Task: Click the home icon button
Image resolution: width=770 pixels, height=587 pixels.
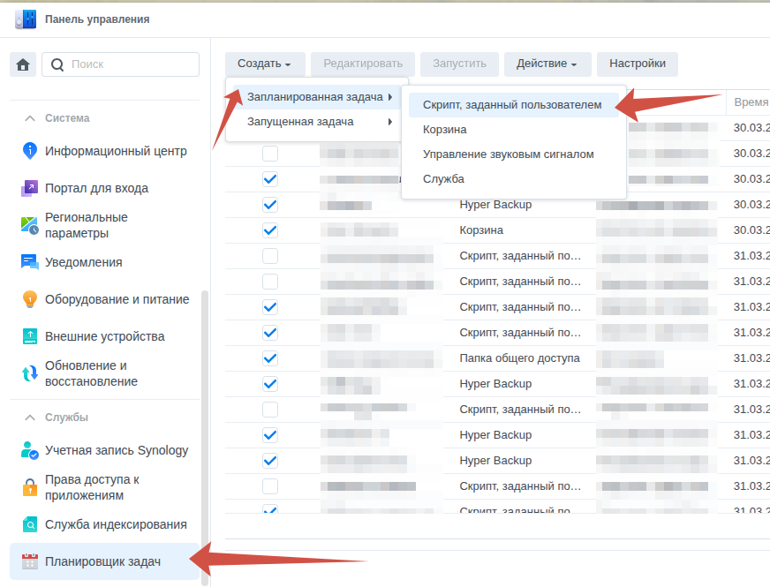Action: 23,64
